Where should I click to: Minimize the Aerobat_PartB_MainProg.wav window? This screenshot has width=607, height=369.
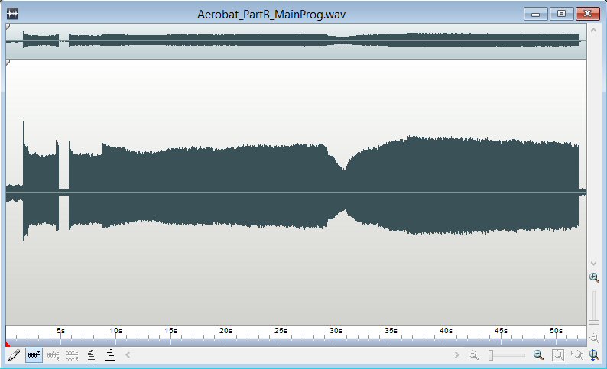[535, 14]
